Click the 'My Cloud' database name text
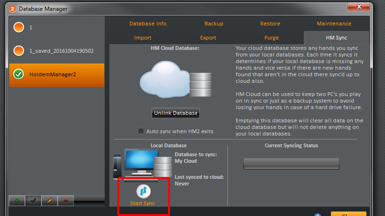 (185, 161)
